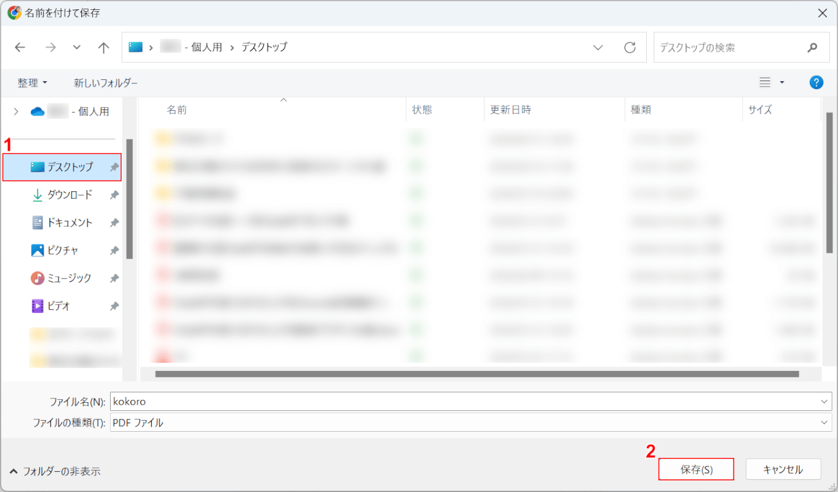Create a folder with 新しいフォルダー
Image resolution: width=838 pixels, height=492 pixels.
106,82
